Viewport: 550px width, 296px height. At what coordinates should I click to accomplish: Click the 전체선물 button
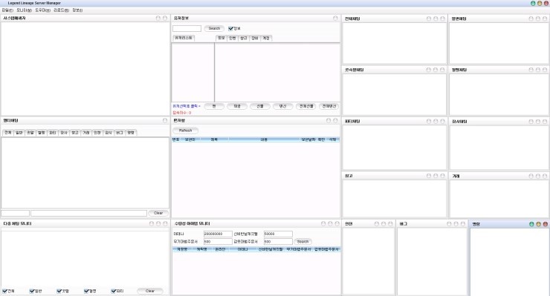pos(306,106)
